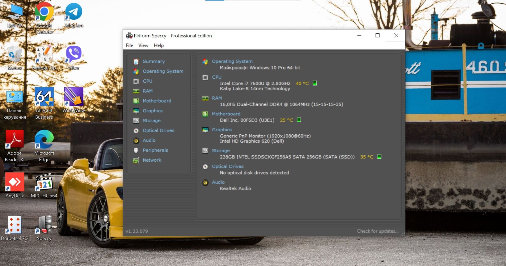The height and width of the screenshot is (266, 506).
Task: Click the Peripherals mouse icon in sidebar
Action: [x=136, y=150]
